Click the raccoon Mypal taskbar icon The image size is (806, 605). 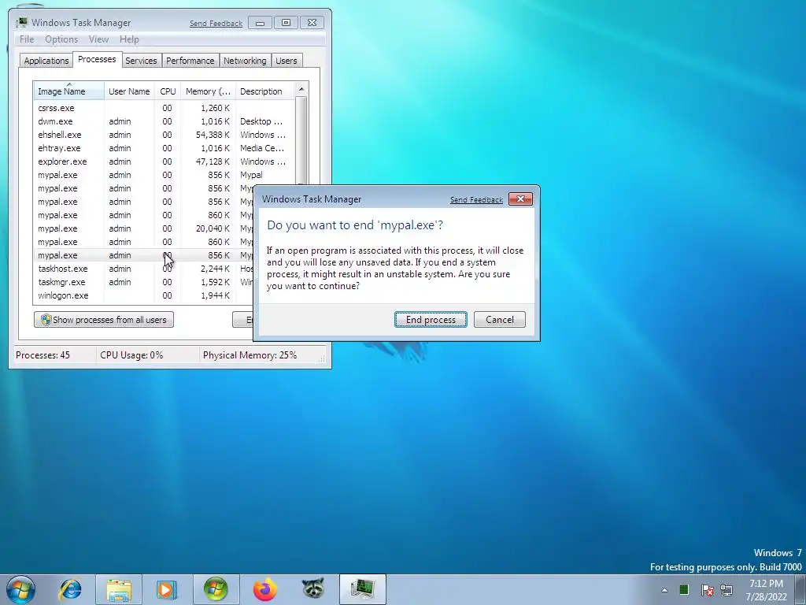point(313,588)
